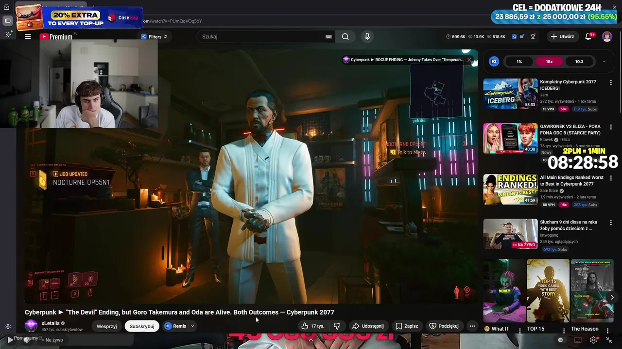
Task: Open bottom-right player settings gear
Action: 593,340
